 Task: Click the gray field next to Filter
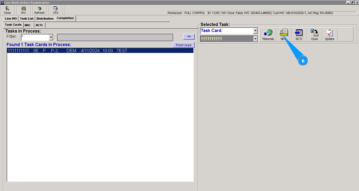tap(115, 37)
